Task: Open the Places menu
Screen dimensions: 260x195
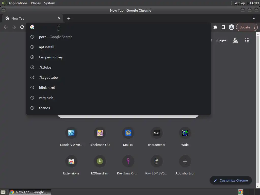Action: point(36,3)
